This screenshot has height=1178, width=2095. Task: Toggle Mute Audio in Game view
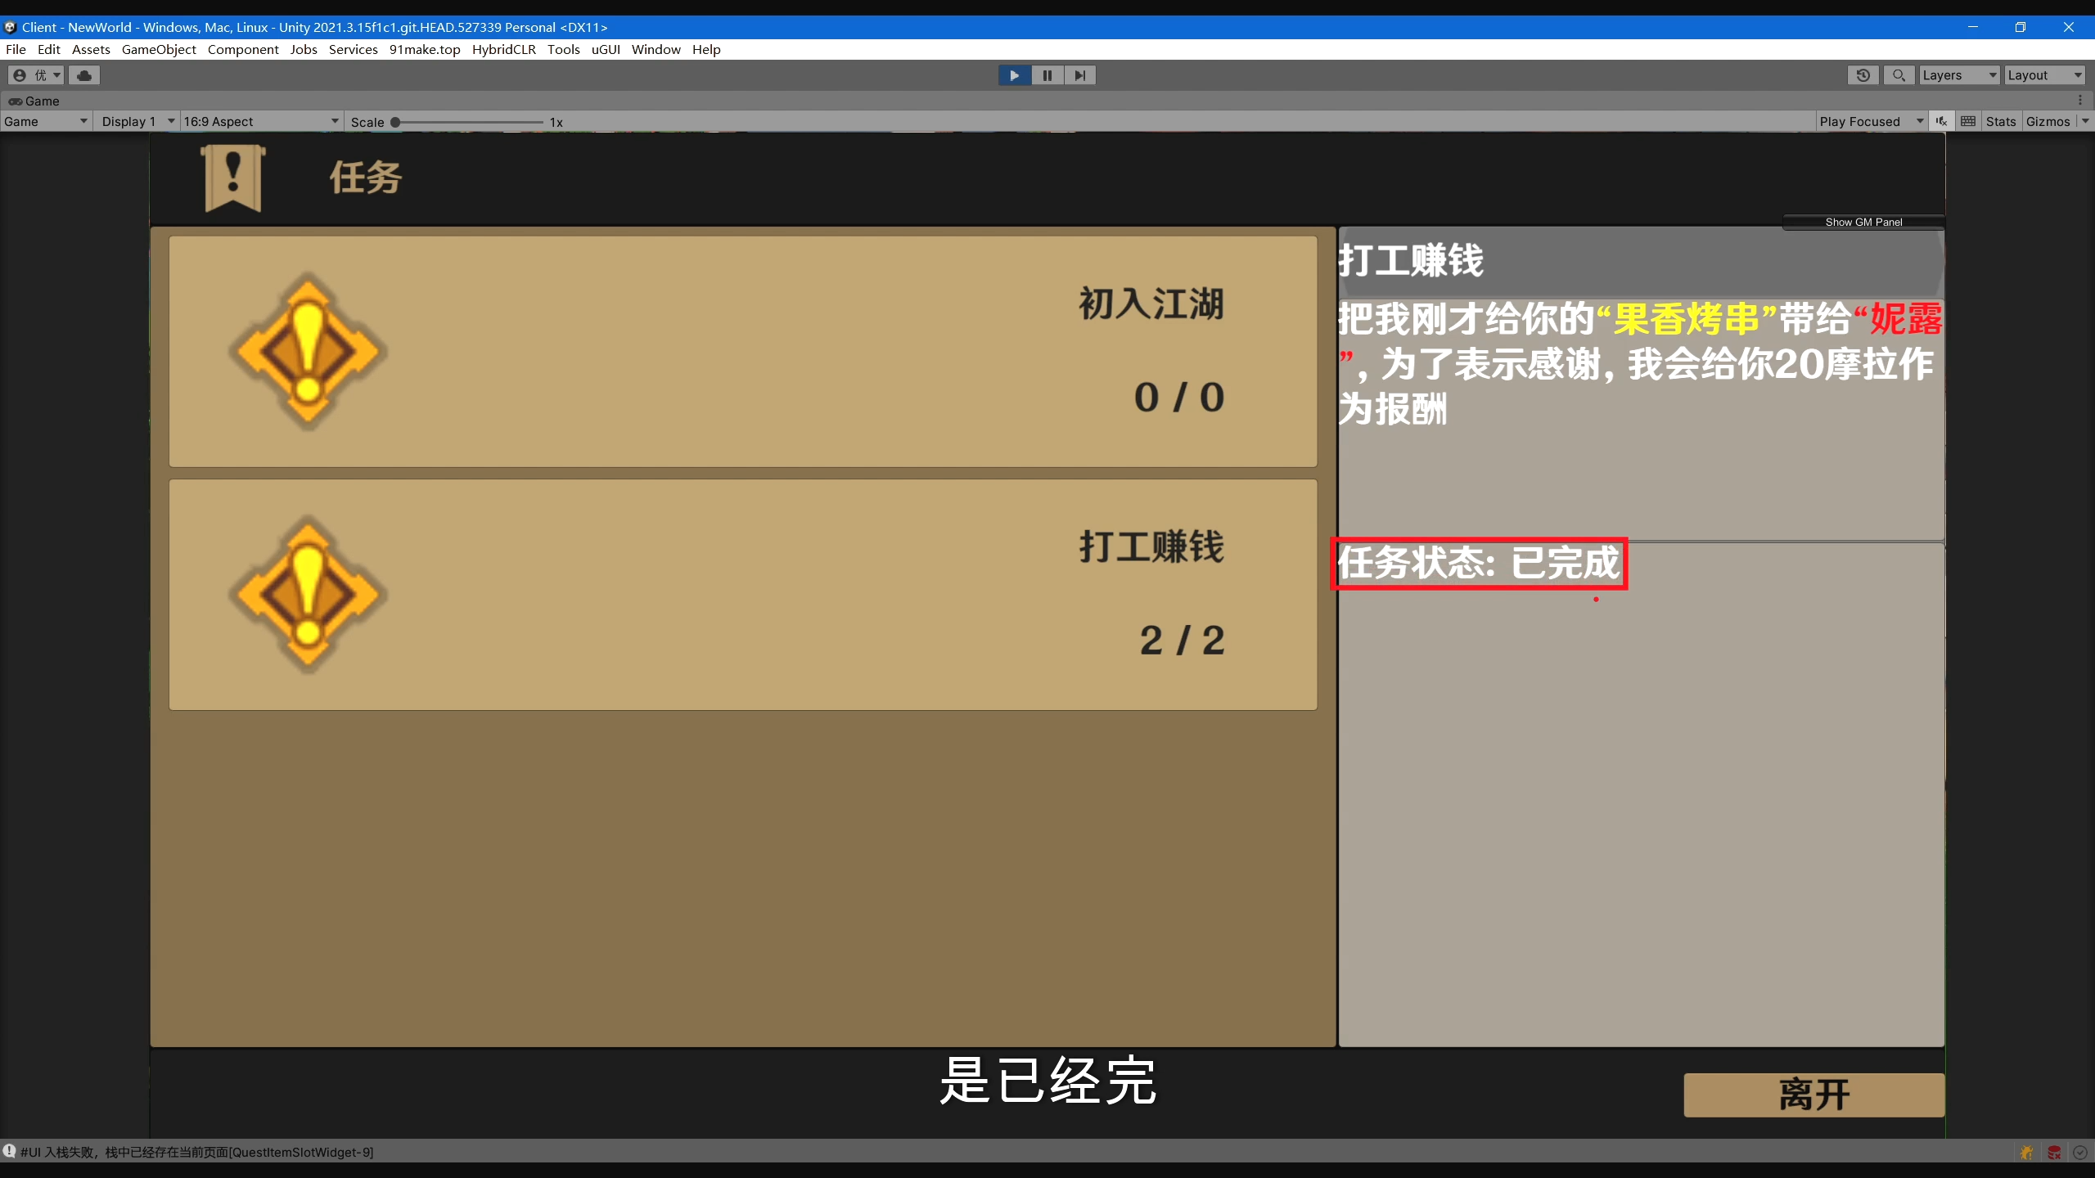coord(1941,121)
